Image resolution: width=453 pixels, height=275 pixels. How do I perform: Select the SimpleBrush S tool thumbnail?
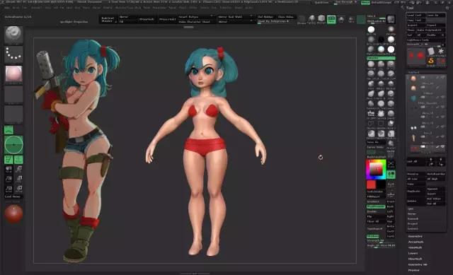[x=431, y=62]
